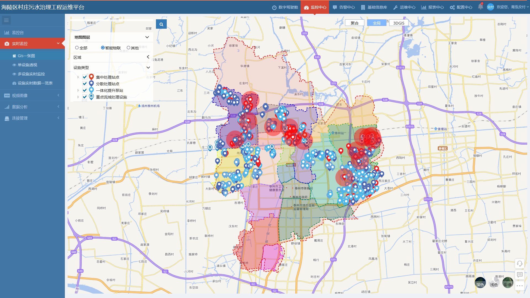Image resolution: width=530 pixels, height=298 pixels.
Task: Switch map to 深色 dark theme
Action: (480, 282)
